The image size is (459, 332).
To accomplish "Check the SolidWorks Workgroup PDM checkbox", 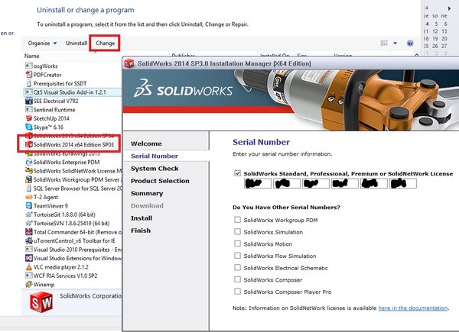I will [x=237, y=220].
